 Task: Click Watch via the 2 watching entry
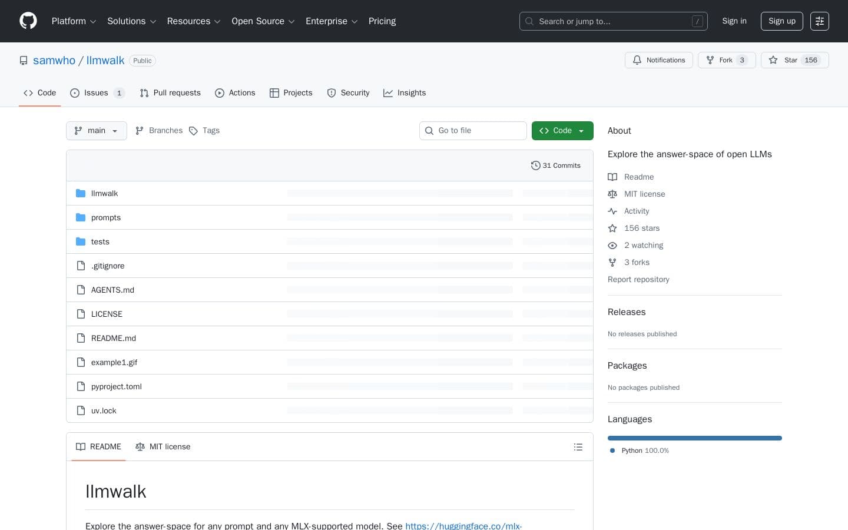point(643,246)
